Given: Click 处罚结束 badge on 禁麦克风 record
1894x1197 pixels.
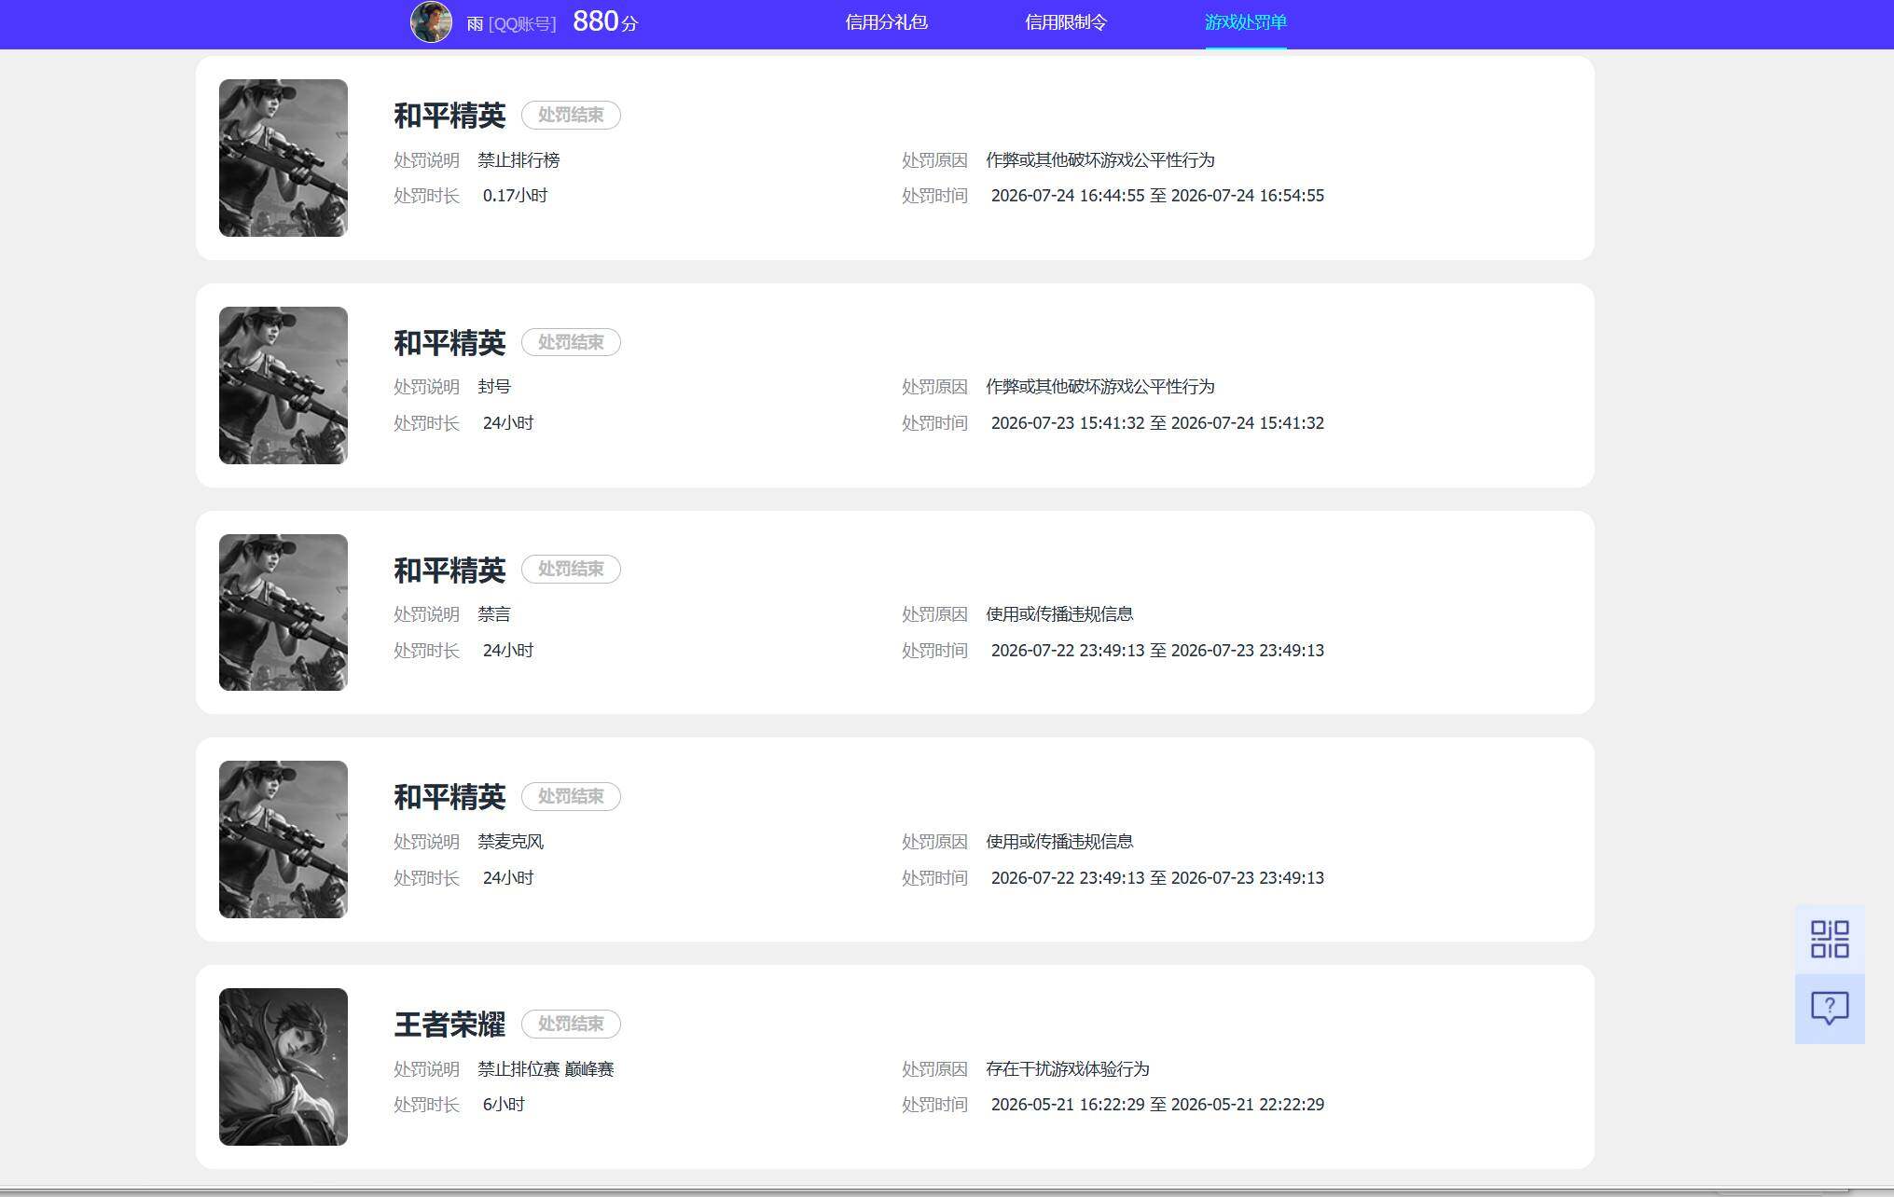Looking at the screenshot, I should [571, 796].
